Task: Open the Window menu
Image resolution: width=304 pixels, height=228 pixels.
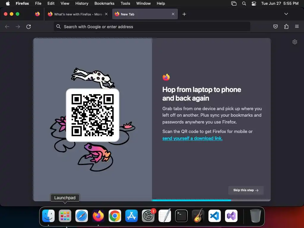Action: [143, 4]
